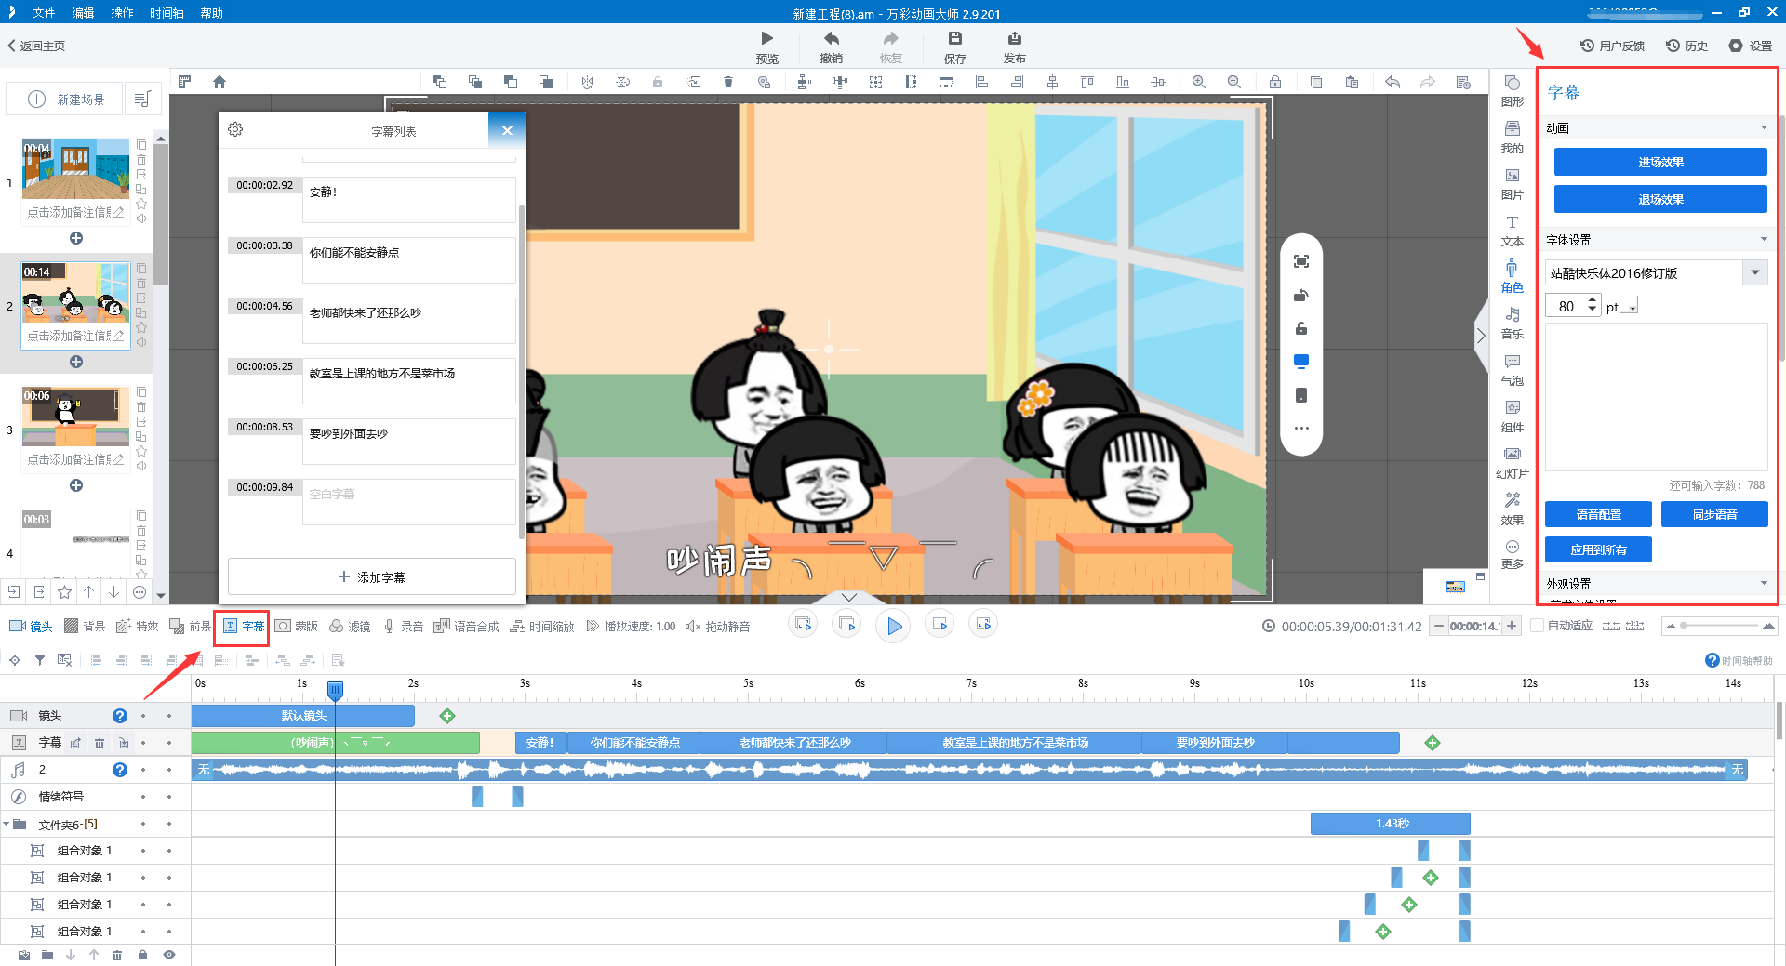Click the home icon in canvas toolbar

pos(220,82)
